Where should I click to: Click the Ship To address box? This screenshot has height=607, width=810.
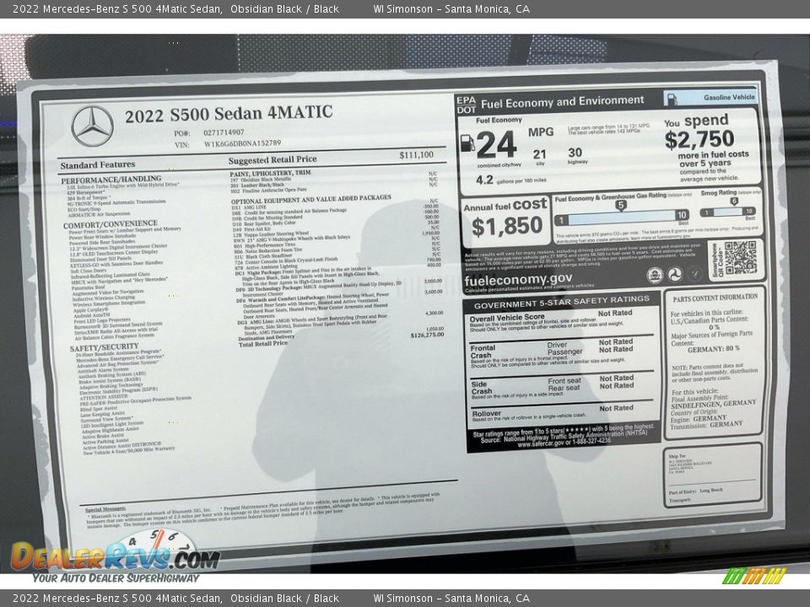tap(712, 475)
